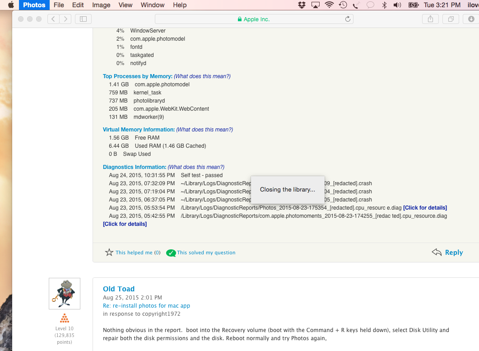Select 'com.apple.photomodel' 1.41 GB memory row
Screen dimensions: 479x351
149,84
